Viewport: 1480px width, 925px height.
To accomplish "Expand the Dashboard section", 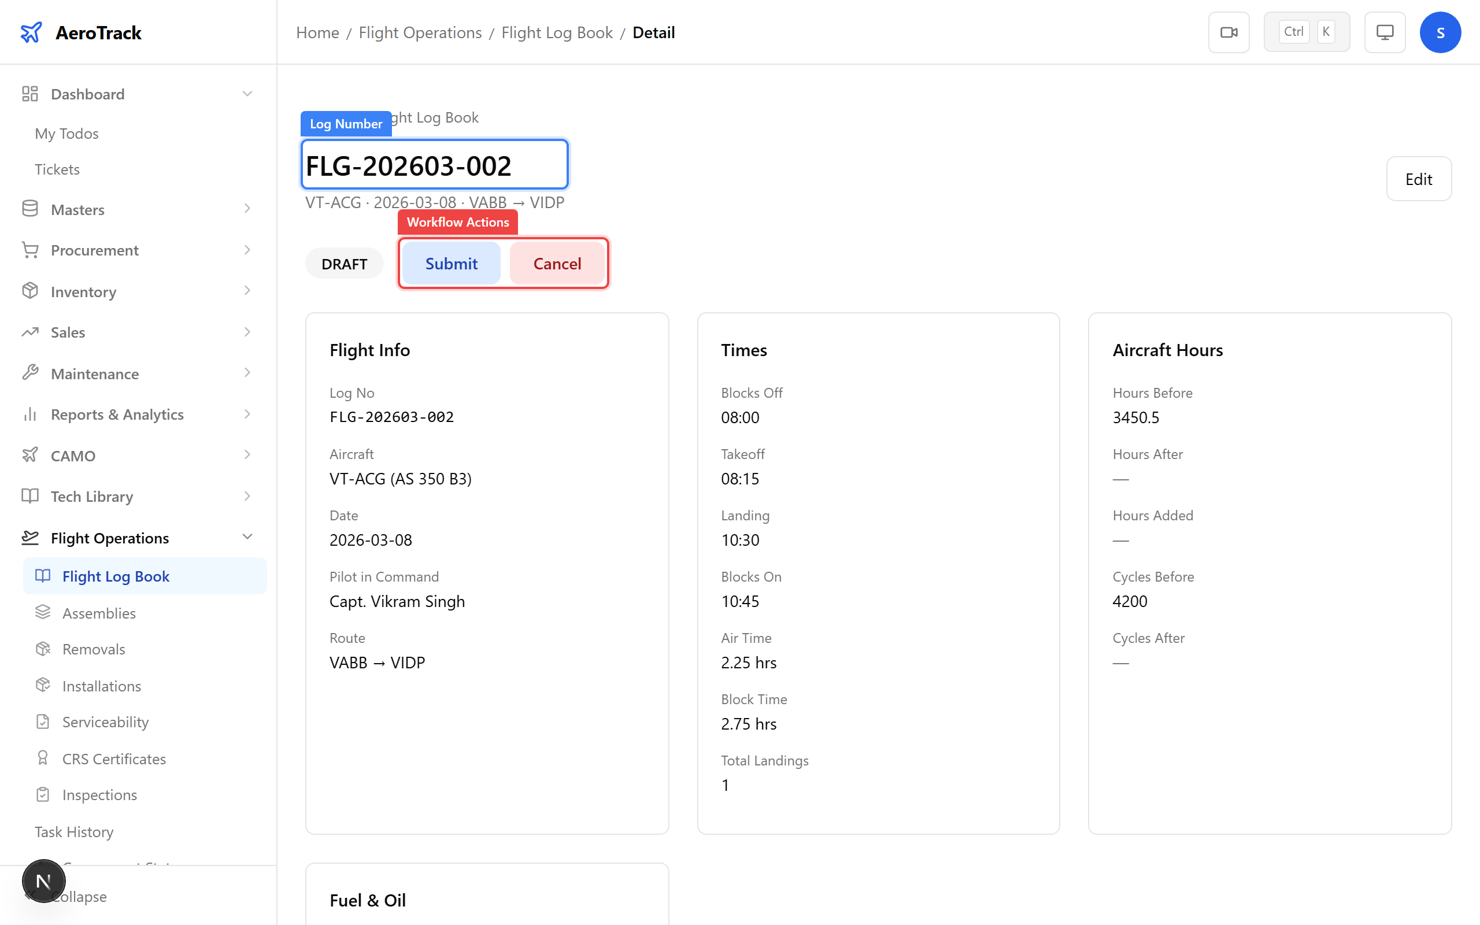I will [x=247, y=93].
